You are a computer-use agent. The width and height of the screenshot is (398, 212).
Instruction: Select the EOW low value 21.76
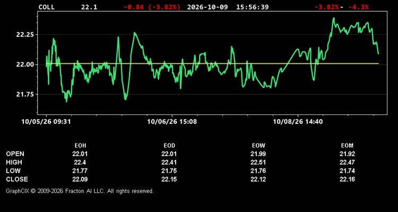258,171
